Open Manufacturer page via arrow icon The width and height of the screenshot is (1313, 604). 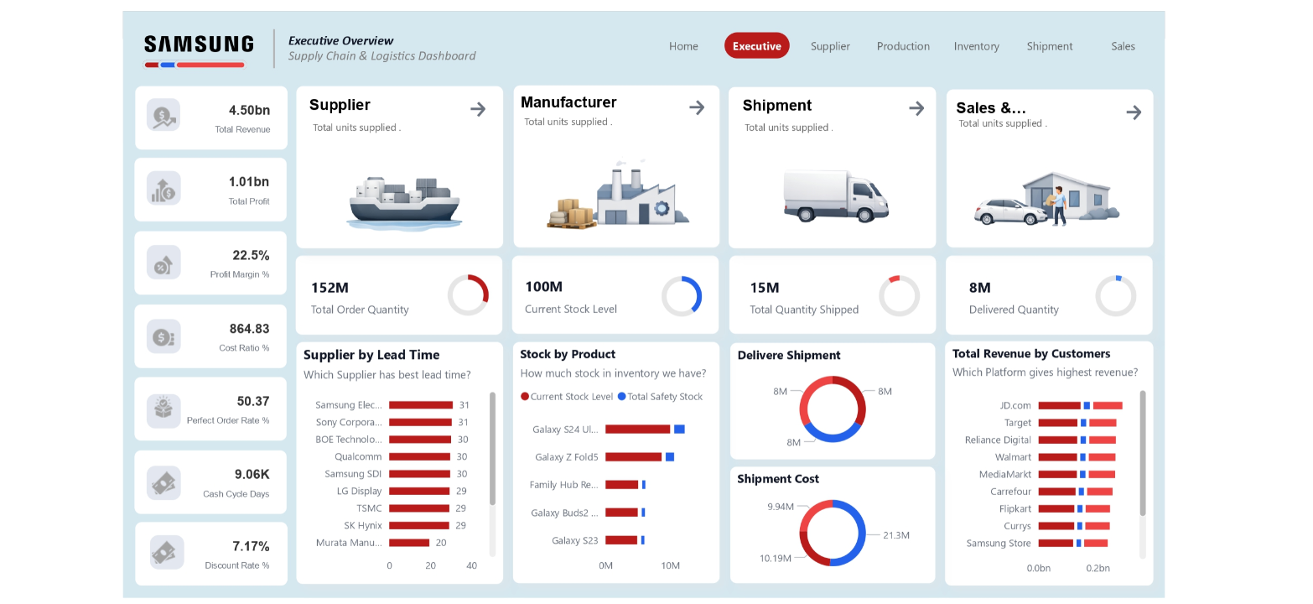click(697, 107)
